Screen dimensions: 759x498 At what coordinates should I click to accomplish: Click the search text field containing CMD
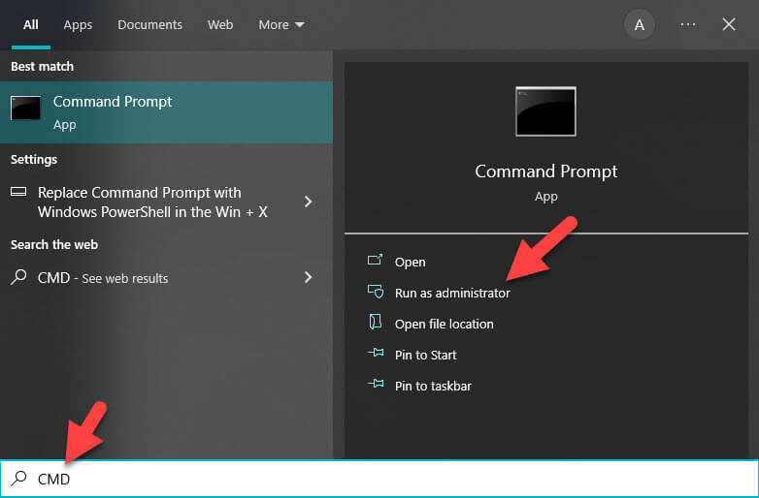coord(388,479)
